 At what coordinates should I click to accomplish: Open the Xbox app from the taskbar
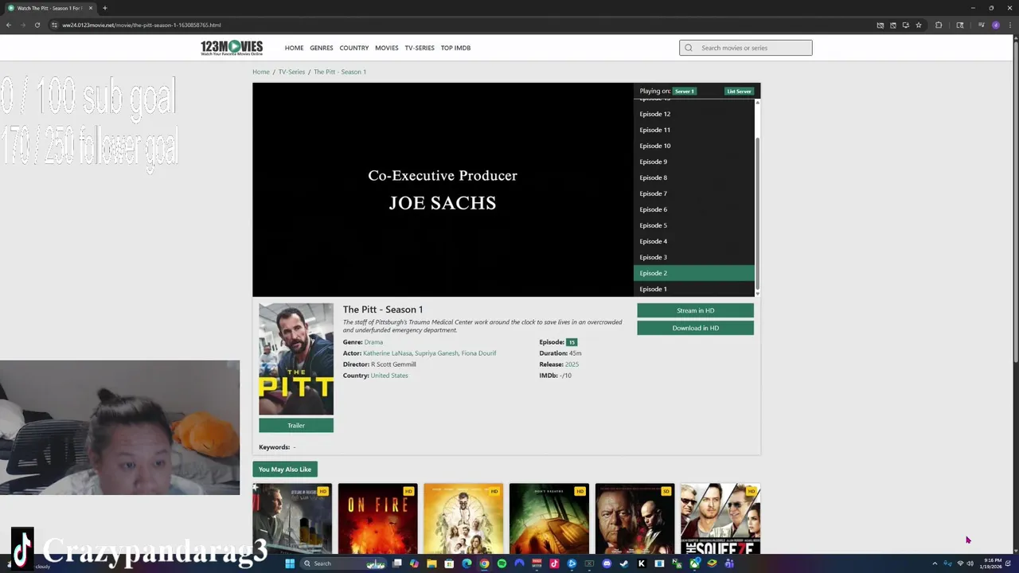click(x=694, y=563)
